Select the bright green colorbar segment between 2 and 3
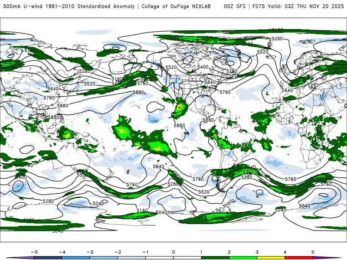The height and width of the screenshot is (260, 347). point(243,258)
